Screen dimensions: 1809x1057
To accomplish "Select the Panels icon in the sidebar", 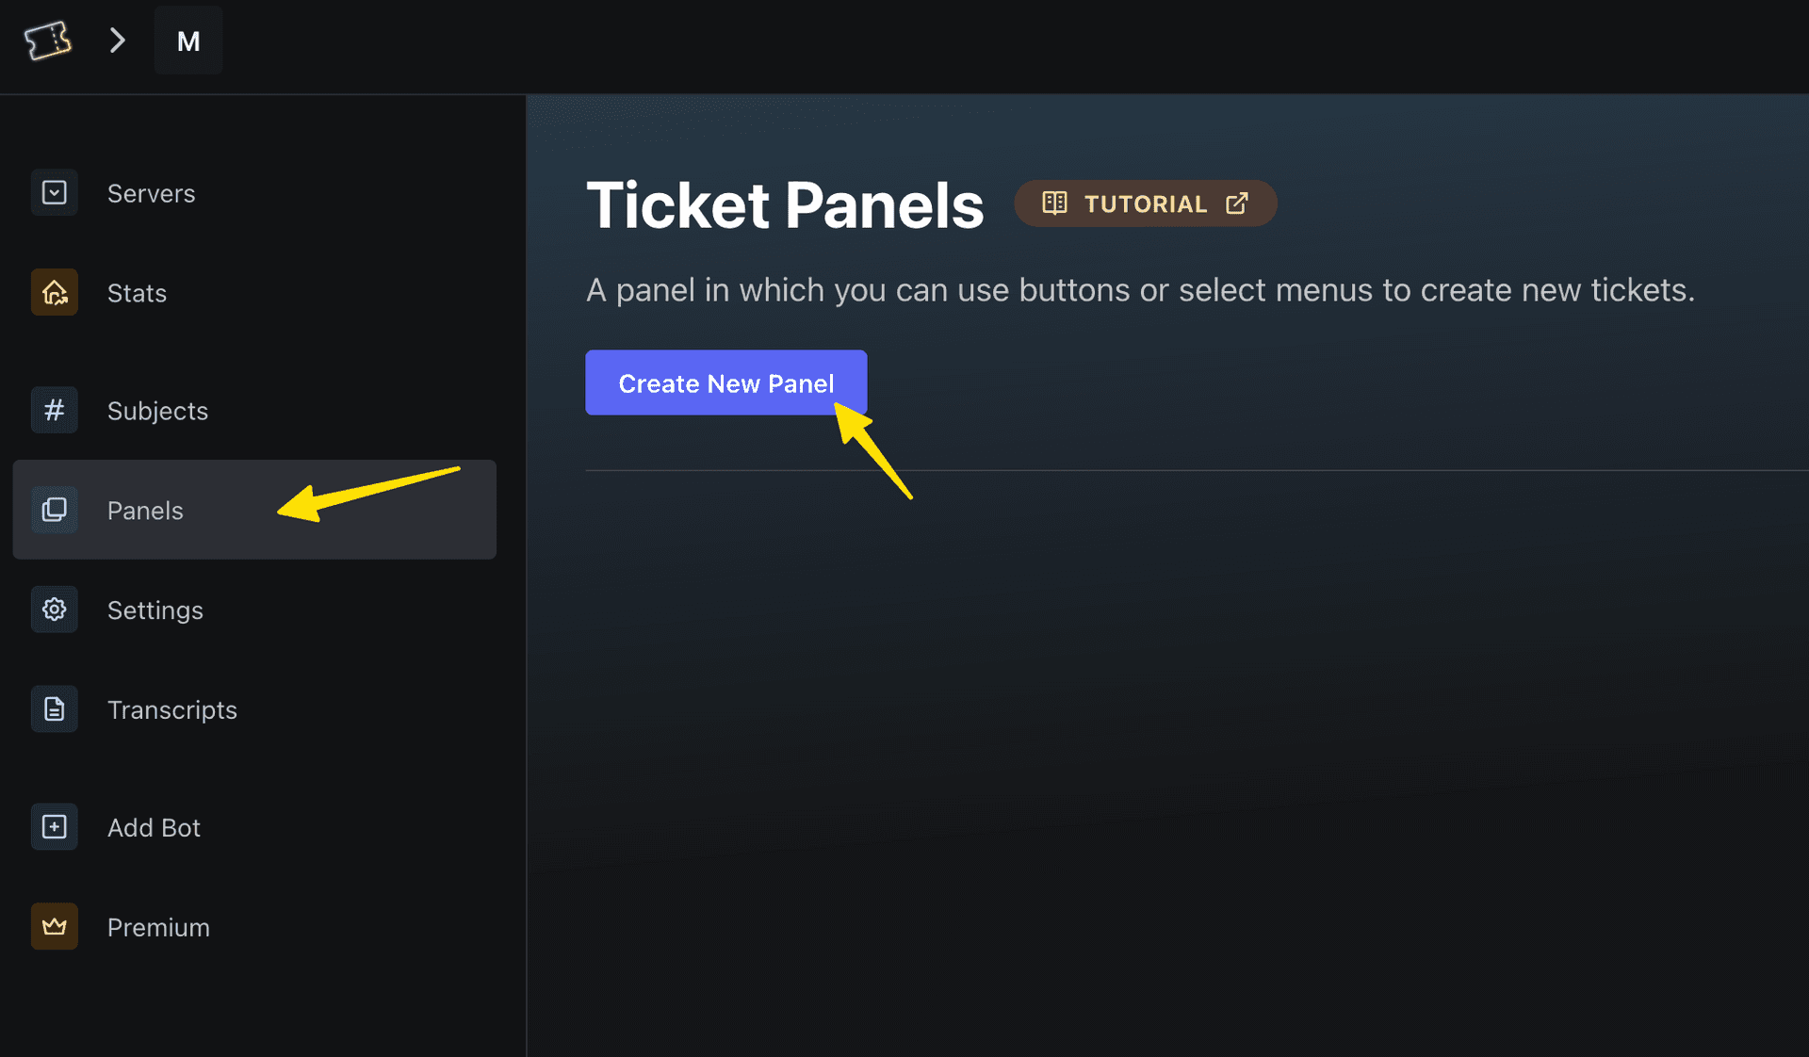I will pos(54,510).
